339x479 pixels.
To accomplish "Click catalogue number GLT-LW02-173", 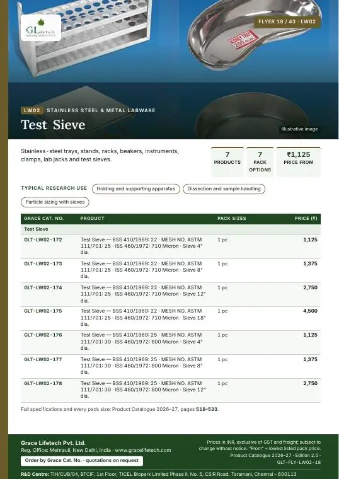I will click(x=43, y=263).
